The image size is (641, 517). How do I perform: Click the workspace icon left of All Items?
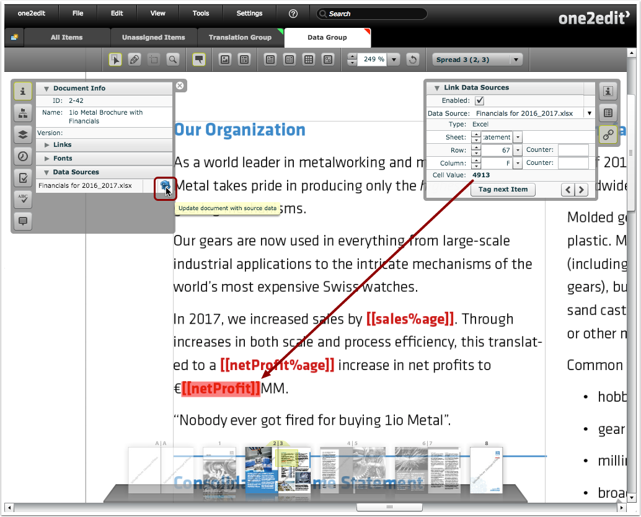[14, 37]
